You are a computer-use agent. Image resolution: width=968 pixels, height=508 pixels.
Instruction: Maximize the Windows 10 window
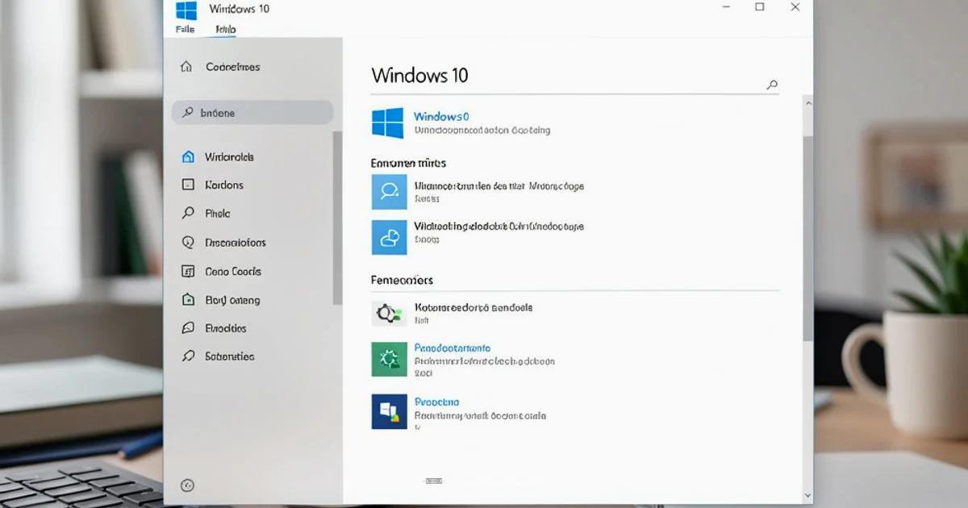click(760, 7)
